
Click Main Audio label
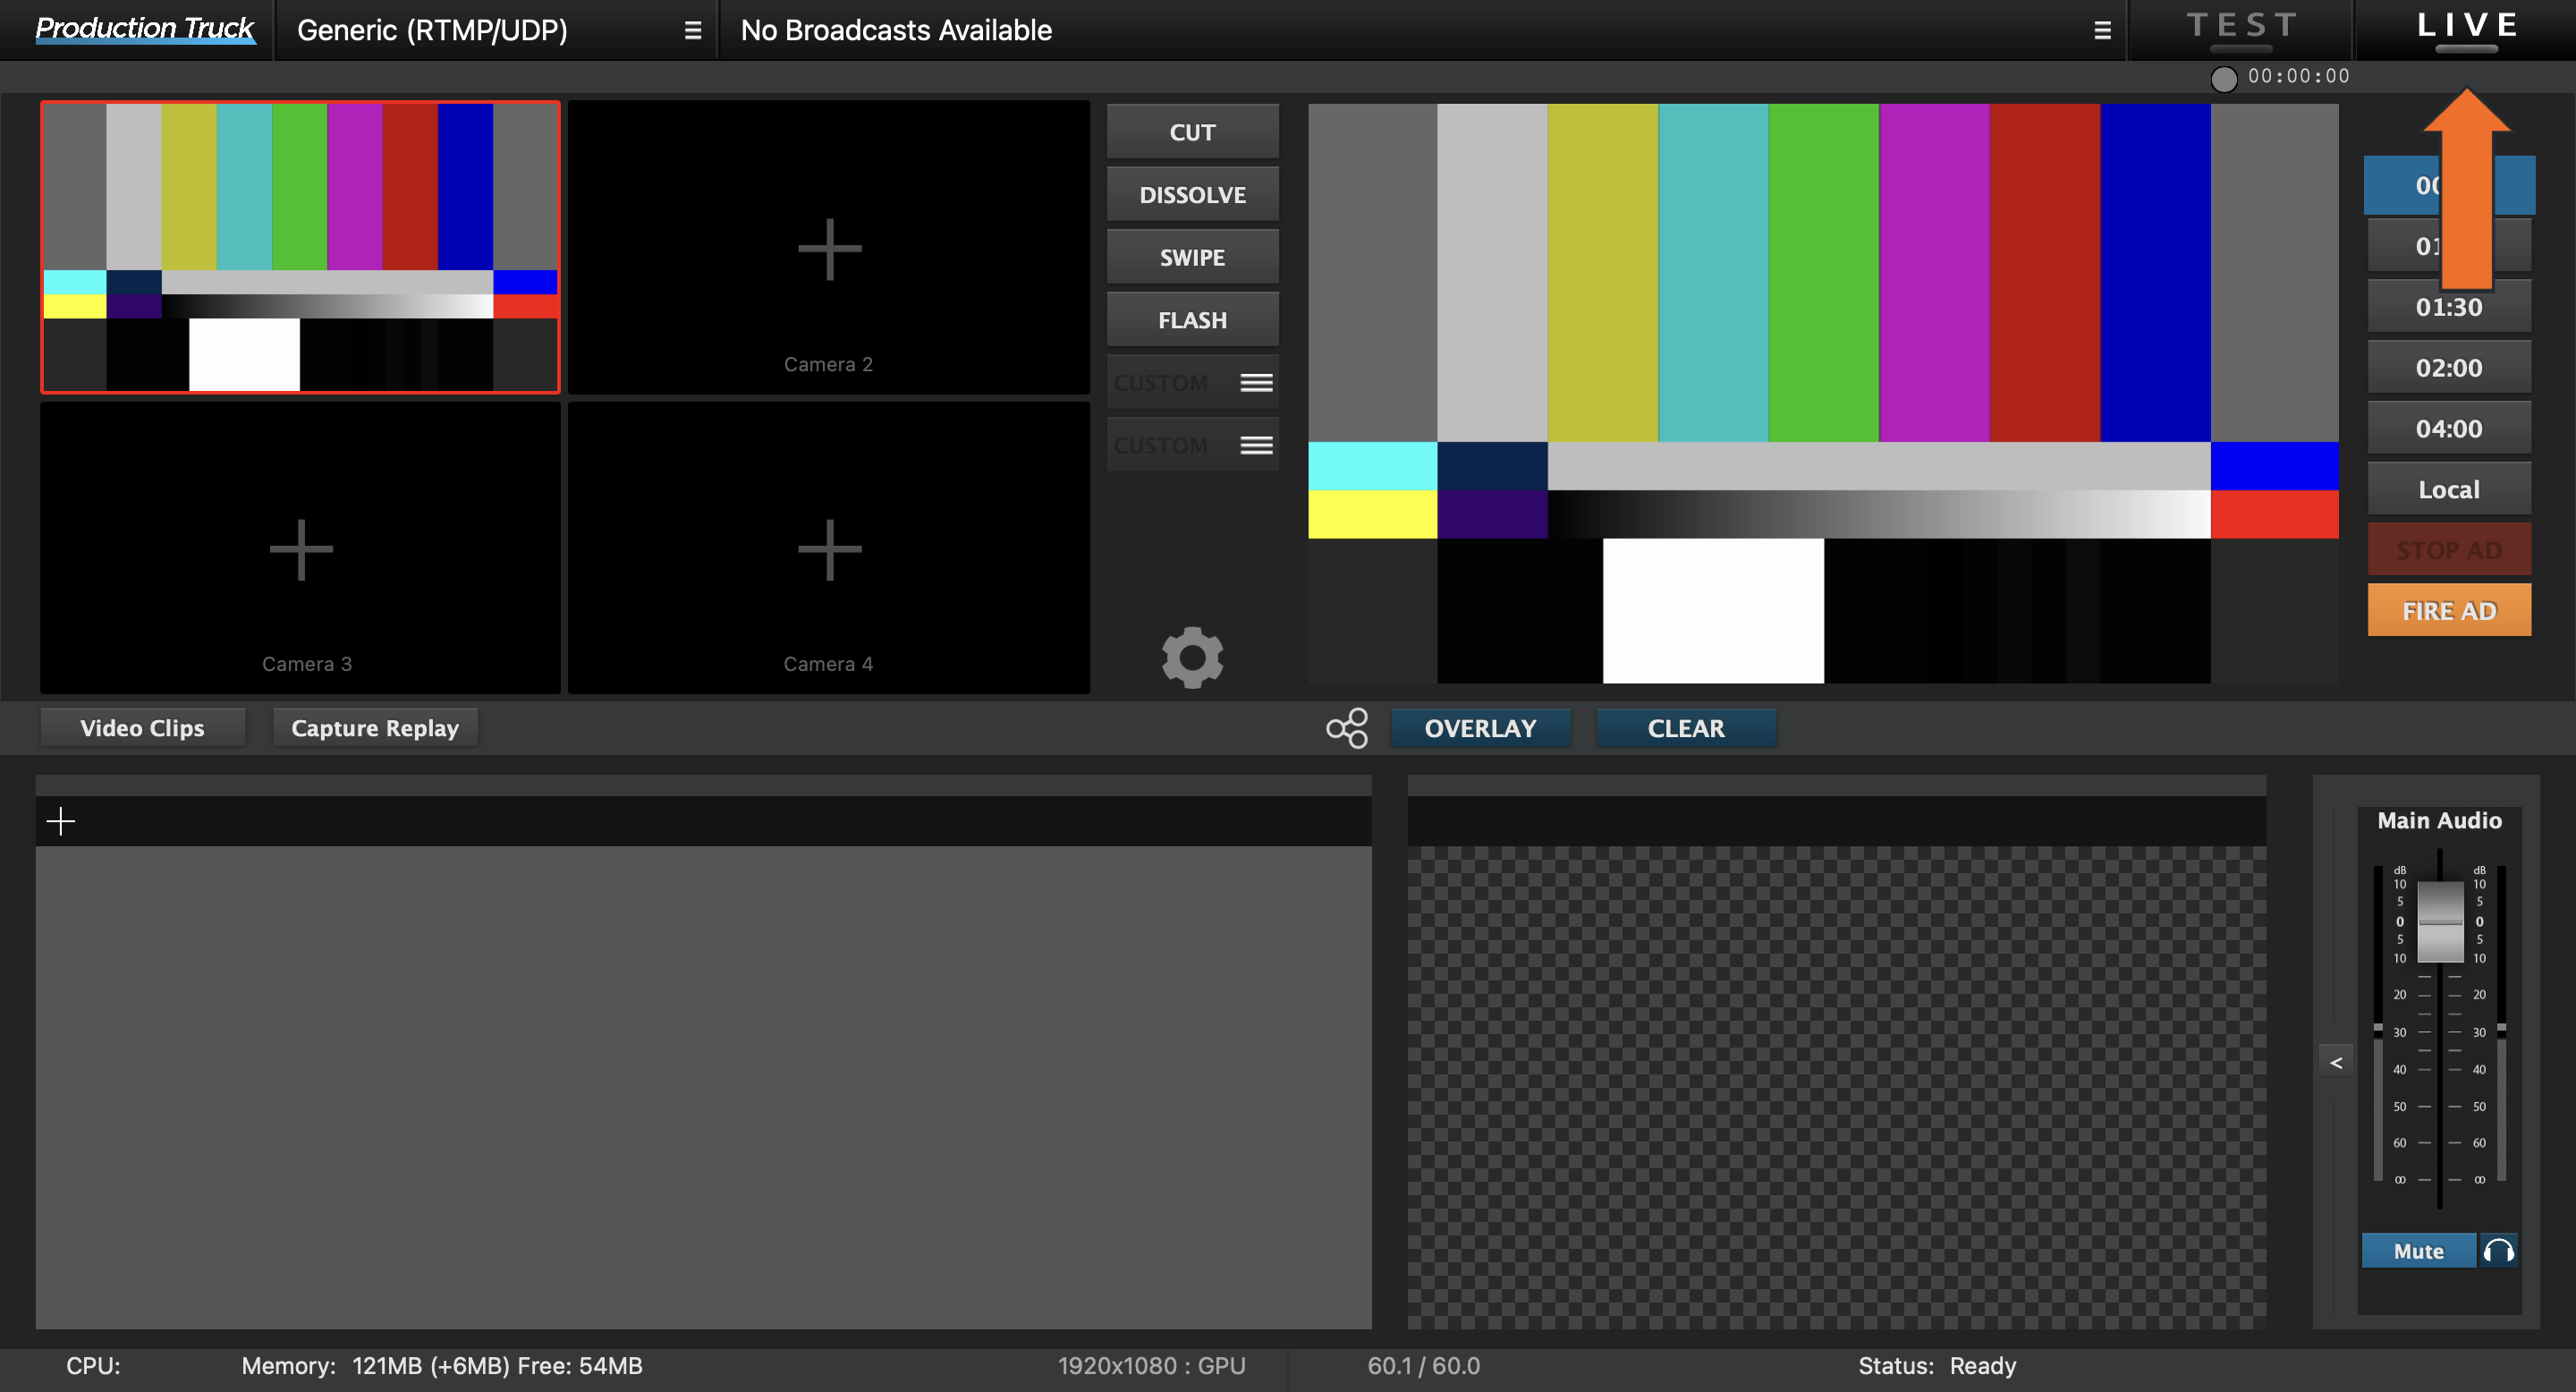pos(2439,820)
